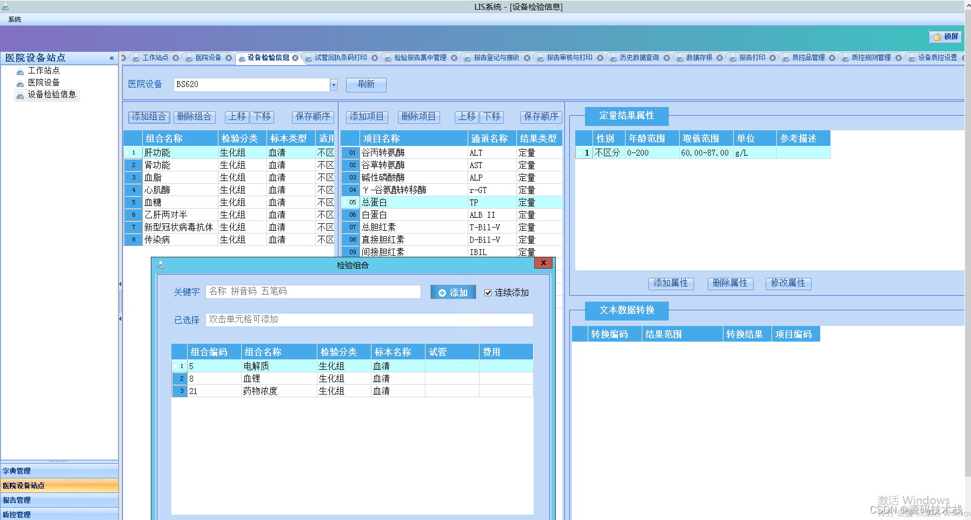971x520 pixels.
Task: Click the 删除项目 button
Action: [x=418, y=117]
